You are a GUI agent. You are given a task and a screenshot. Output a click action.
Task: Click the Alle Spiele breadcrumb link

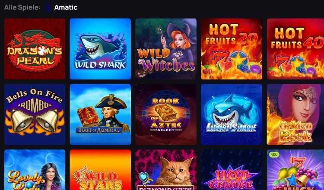pos(22,8)
